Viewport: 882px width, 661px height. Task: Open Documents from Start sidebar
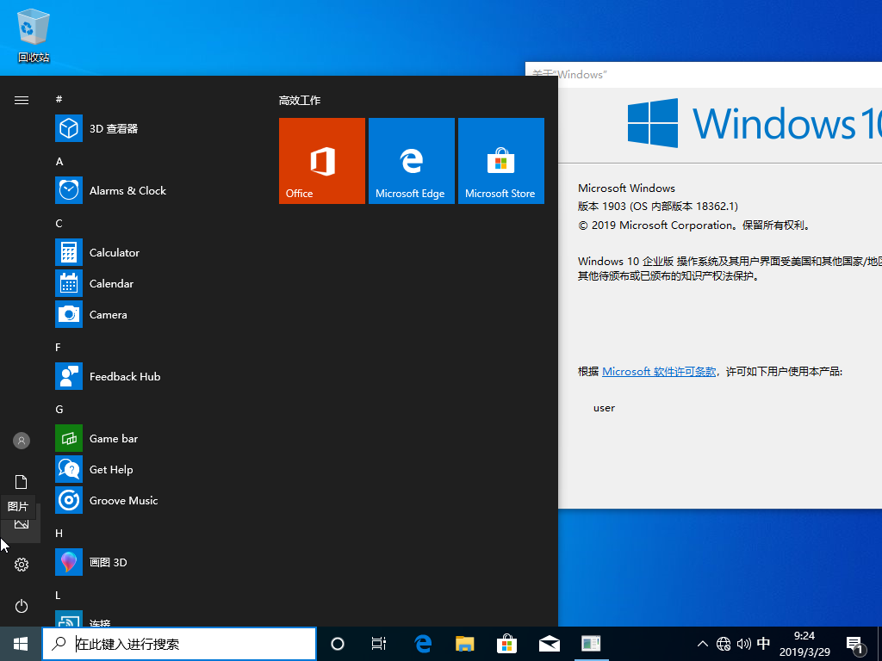click(22, 482)
